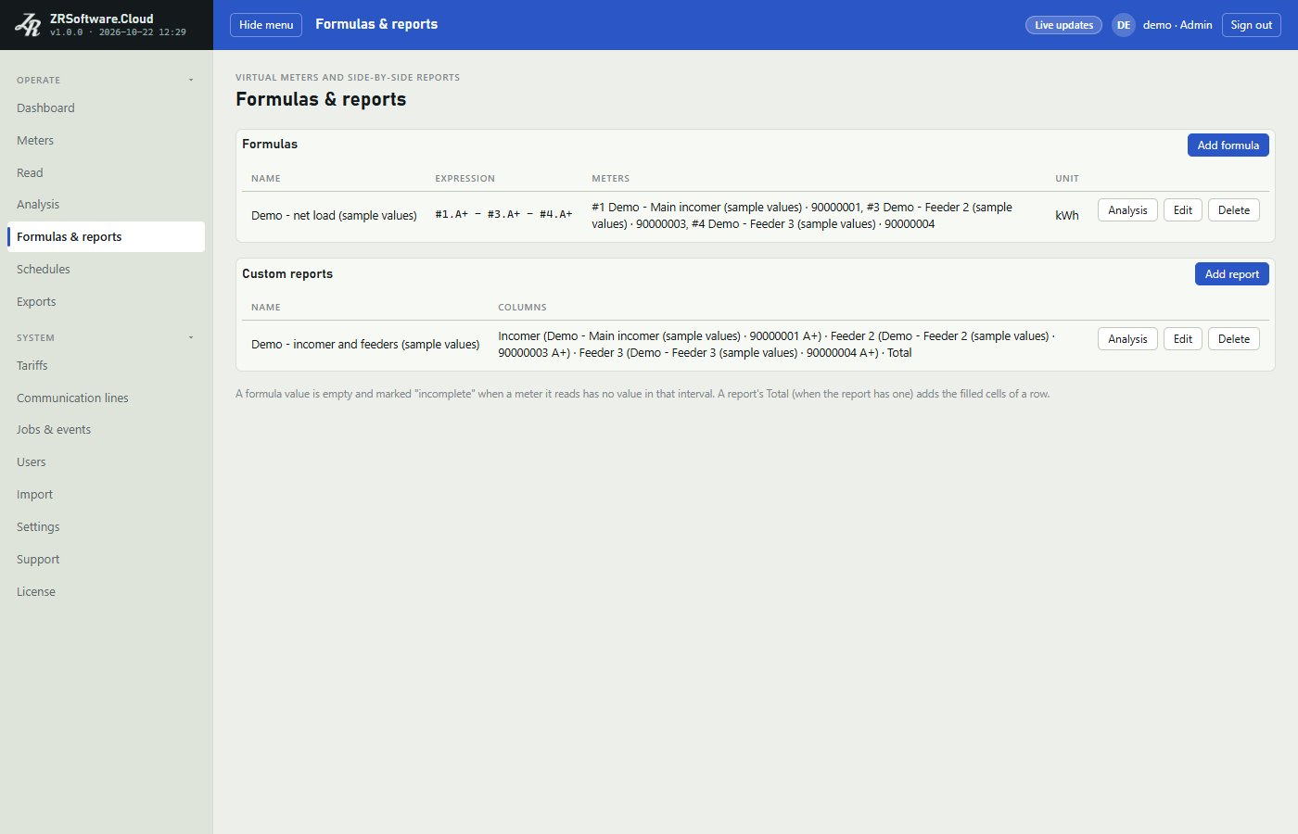The width and height of the screenshot is (1298, 834).
Task: Open the Users page
Action: pyautogui.click(x=106, y=462)
